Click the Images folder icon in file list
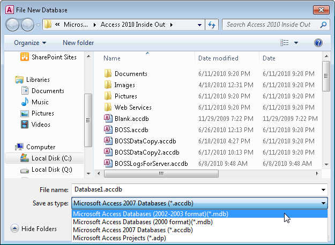 click(108, 85)
